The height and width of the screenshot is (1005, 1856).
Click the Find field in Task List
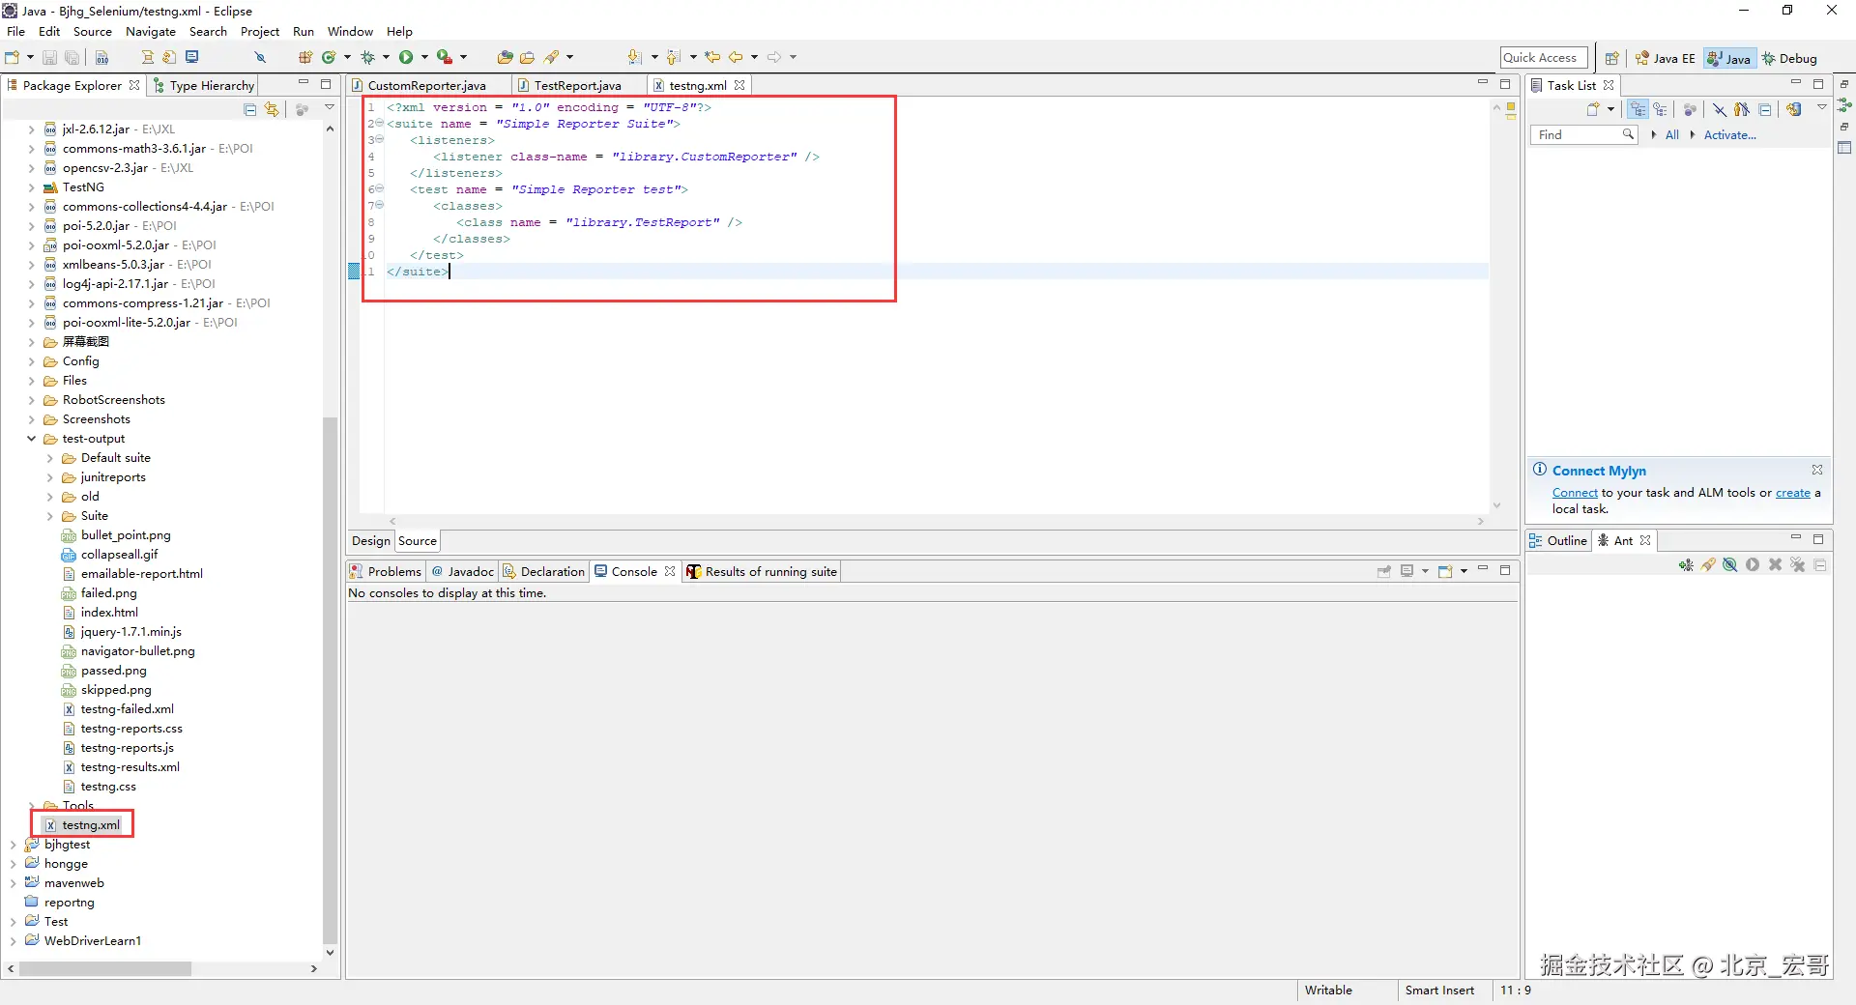1584,135
